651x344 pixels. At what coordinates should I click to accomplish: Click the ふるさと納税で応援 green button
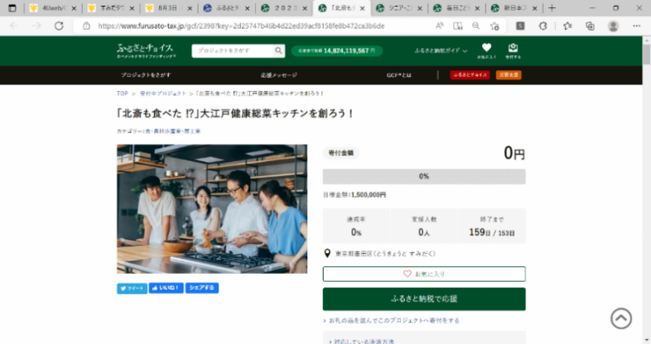coord(423,299)
